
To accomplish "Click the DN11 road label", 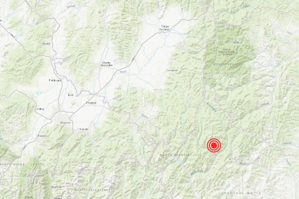I will point(133,59).
